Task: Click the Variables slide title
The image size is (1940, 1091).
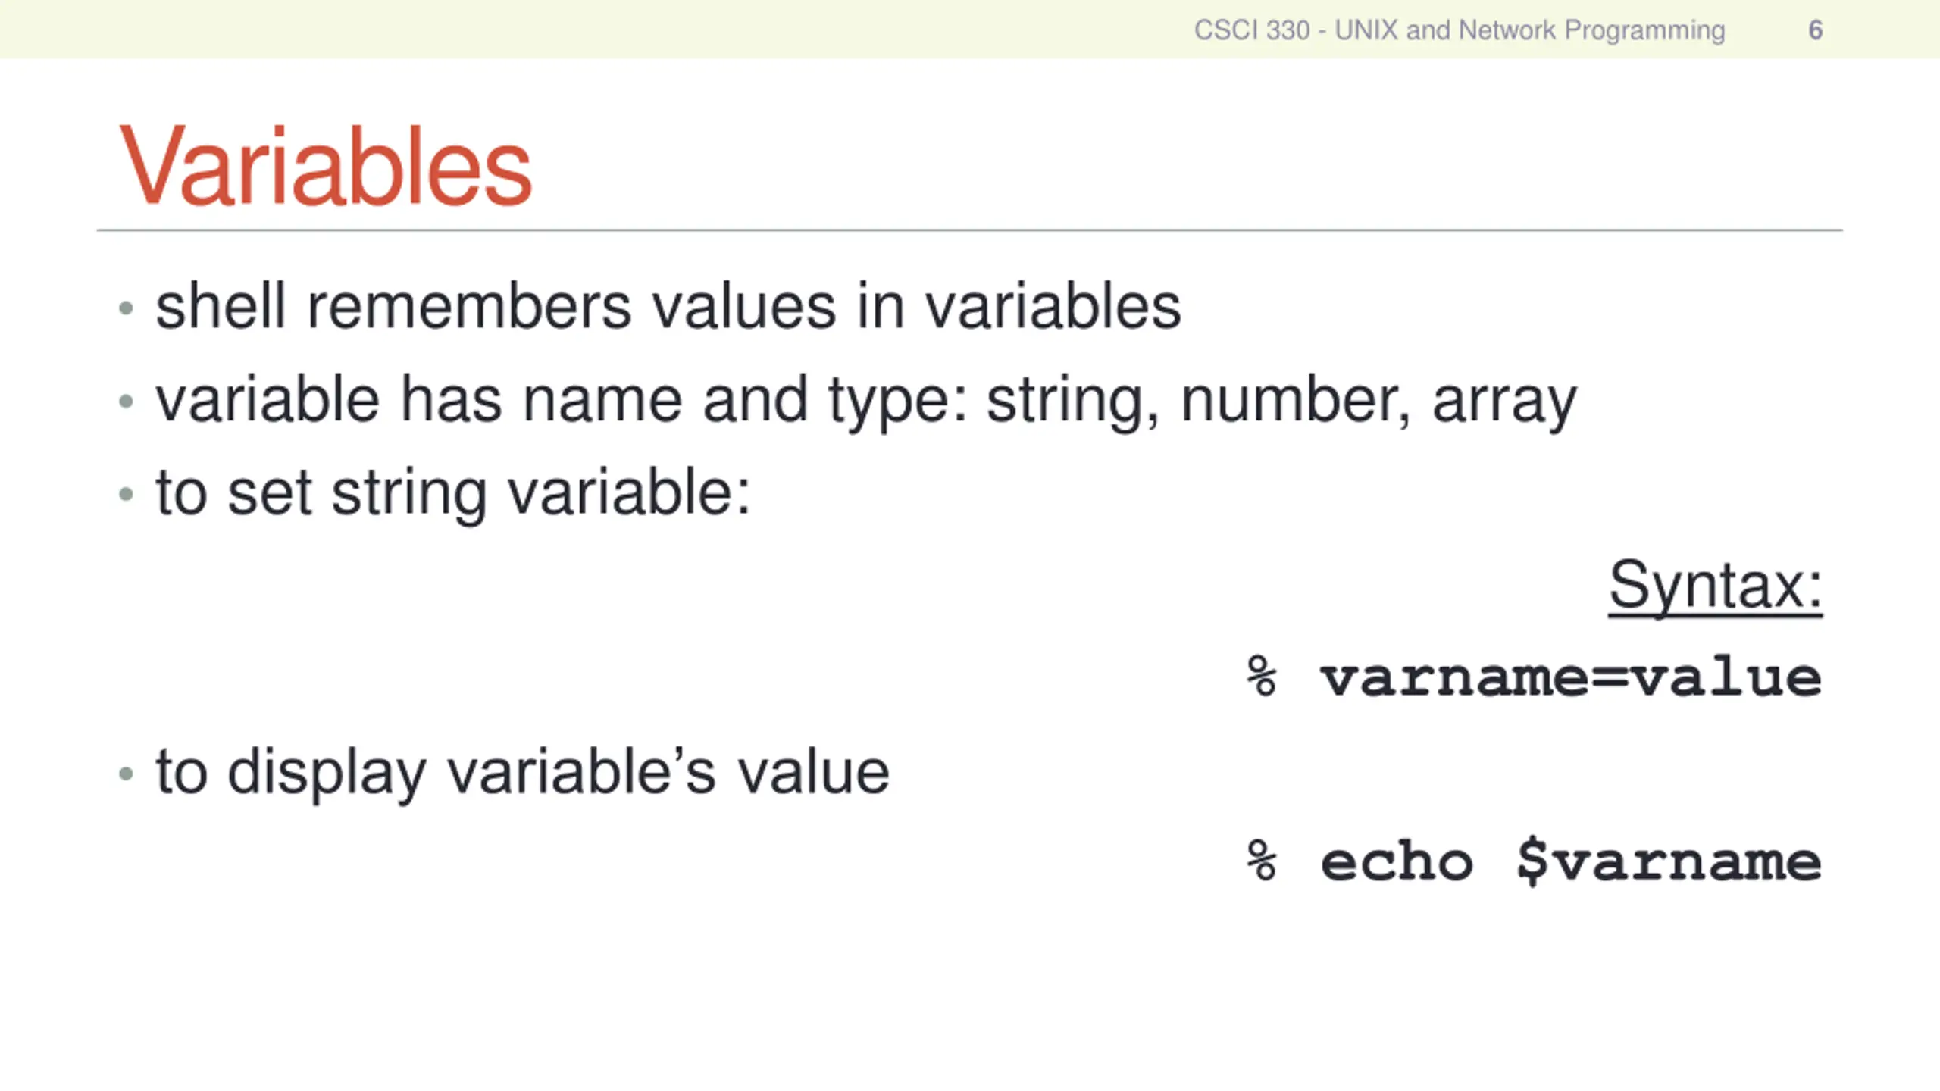Action: (x=326, y=164)
